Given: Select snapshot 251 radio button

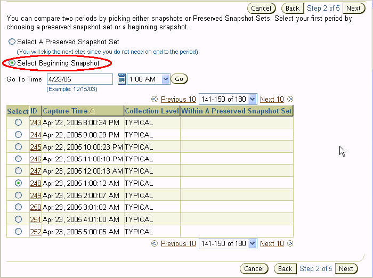Looking at the screenshot, I should coord(18,219).
